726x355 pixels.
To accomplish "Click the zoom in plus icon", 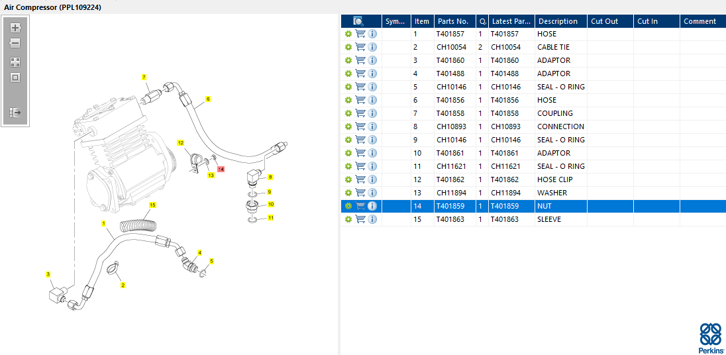I will (x=15, y=28).
